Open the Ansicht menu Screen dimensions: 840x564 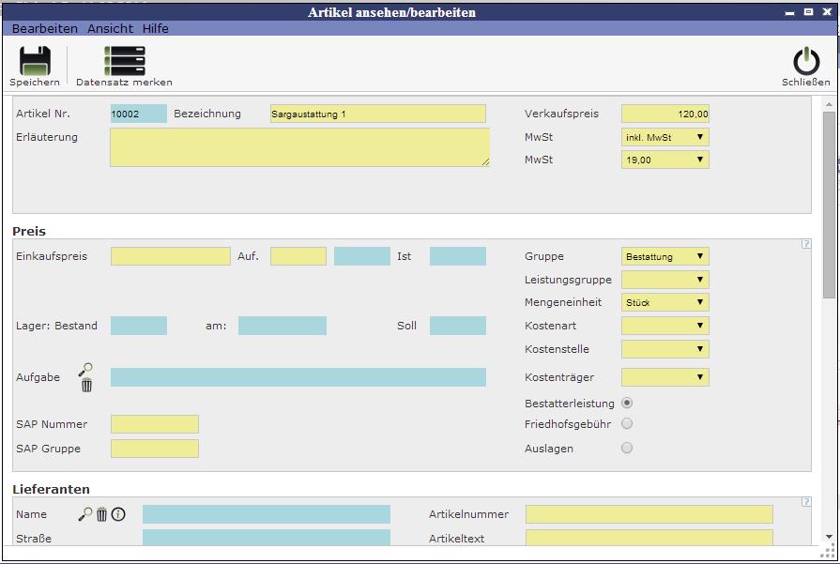(x=111, y=28)
